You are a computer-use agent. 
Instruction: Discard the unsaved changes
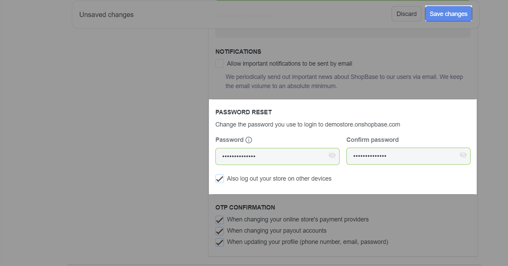(x=407, y=14)
